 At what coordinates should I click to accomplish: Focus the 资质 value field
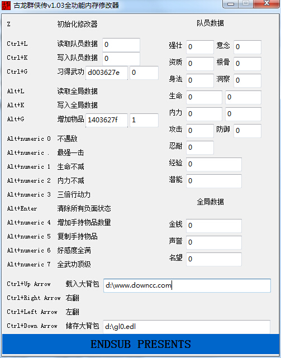coord(200,64)
